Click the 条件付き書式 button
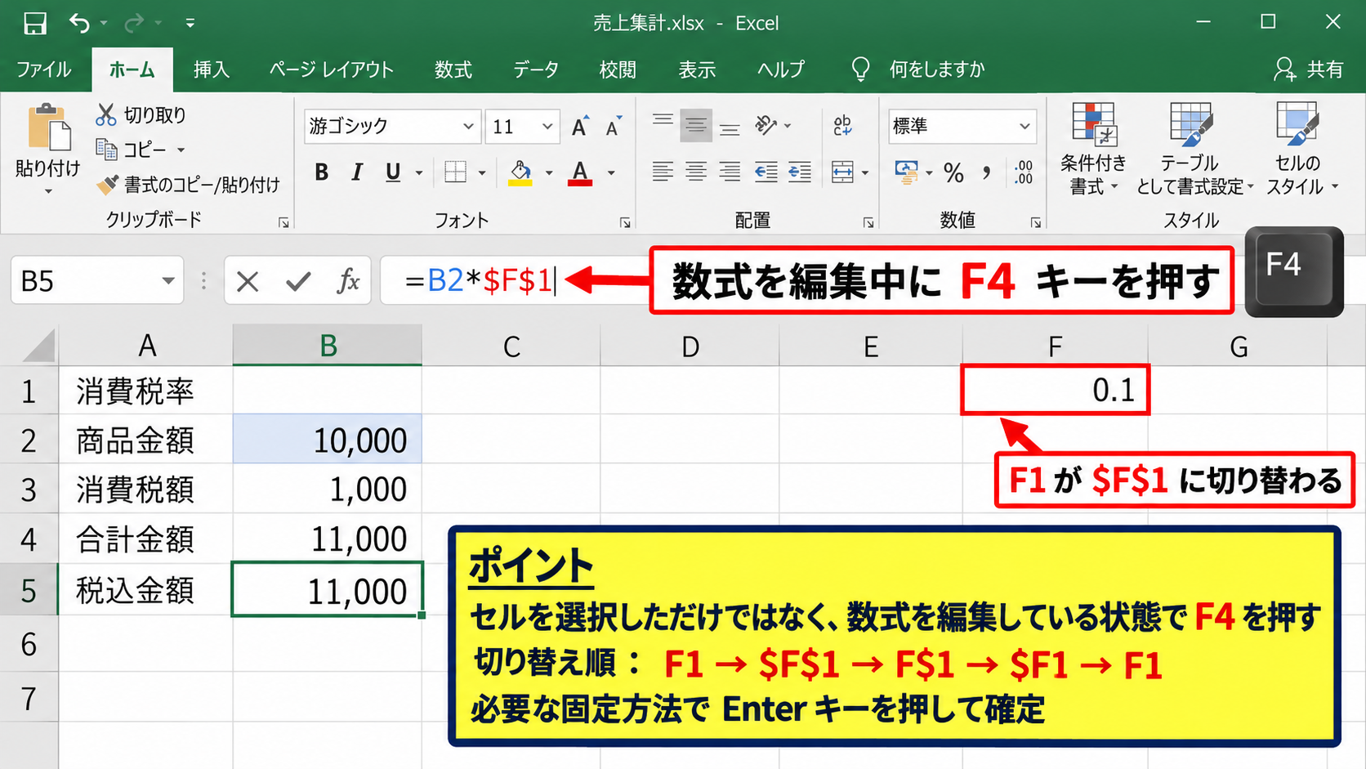 (1092, 150)
